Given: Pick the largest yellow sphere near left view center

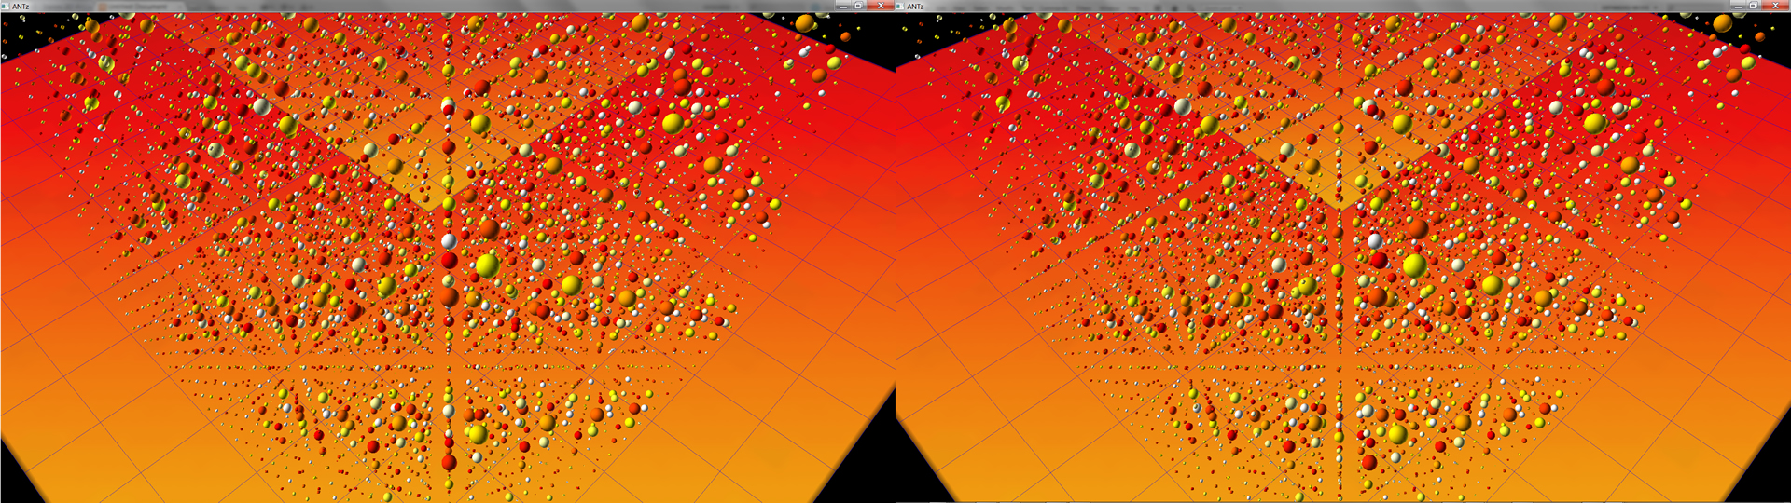Looking at the screenshot, I should click(x=487, y=265).
